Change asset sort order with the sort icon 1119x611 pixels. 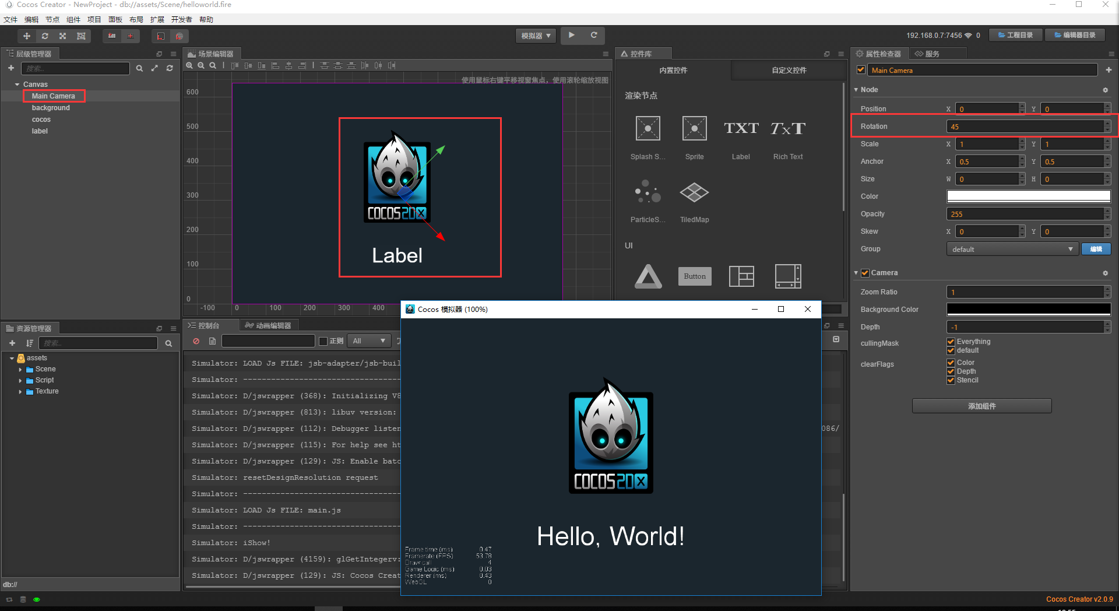tap(29, 343)
